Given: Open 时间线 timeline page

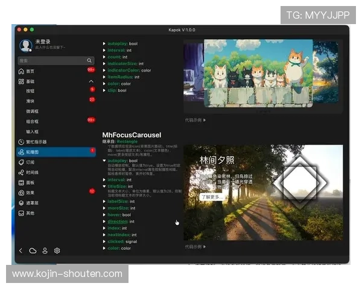Looking at the screenshot, I should pyautogui.click(x=33, y=172).
